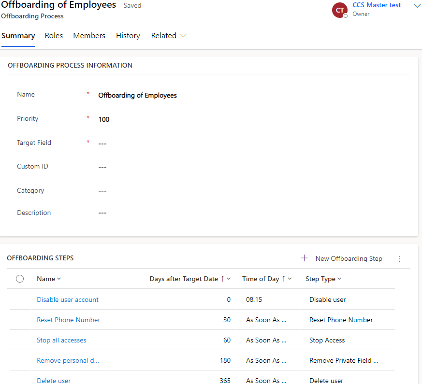Open the History tab
Viewport: 422px width, 384px height.
[x=128, y=36]
